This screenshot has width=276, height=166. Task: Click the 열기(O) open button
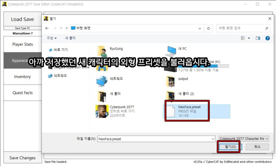[x=230, y=147]
